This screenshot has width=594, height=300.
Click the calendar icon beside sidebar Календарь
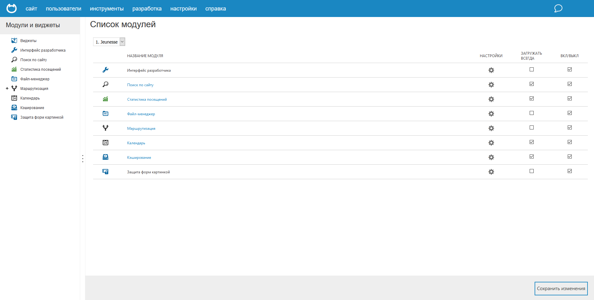pos(14,98)
